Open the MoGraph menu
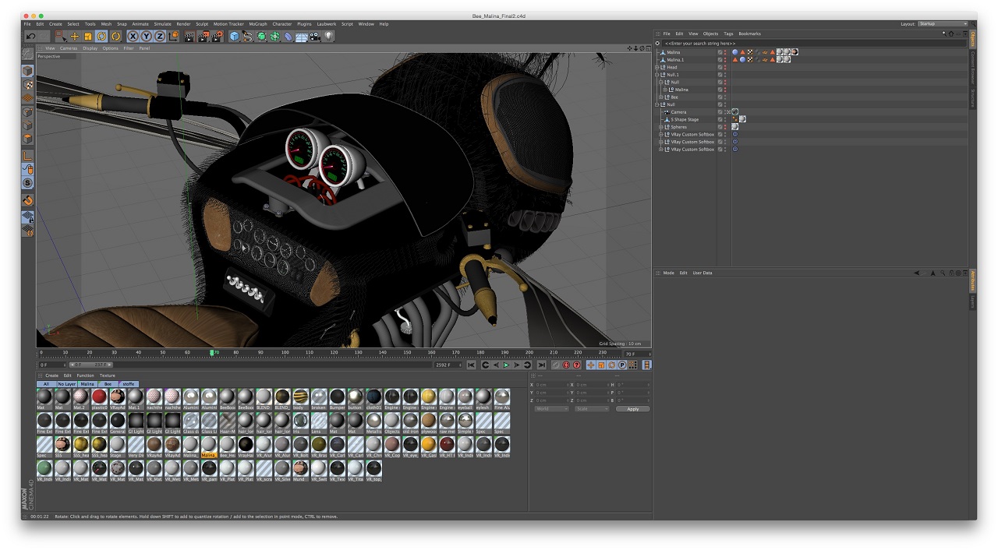This screenshot has width=998, height=550. (x=257, y=24)
